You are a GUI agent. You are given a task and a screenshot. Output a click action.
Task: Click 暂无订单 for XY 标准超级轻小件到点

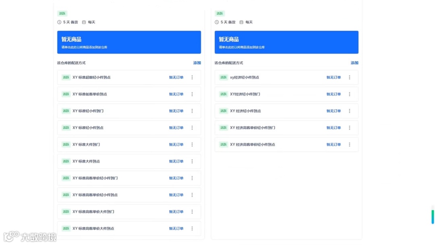click(176, 77)
